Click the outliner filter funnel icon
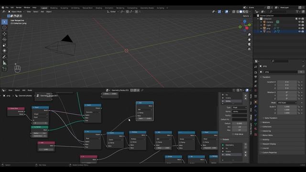306x172 pixels. 297,11
